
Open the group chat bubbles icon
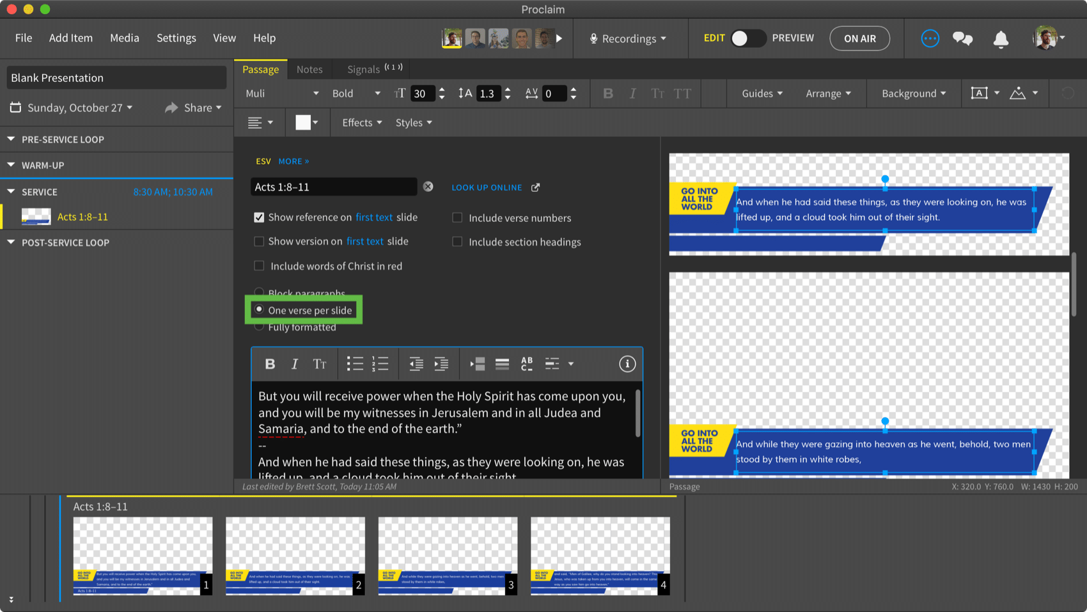962,38
